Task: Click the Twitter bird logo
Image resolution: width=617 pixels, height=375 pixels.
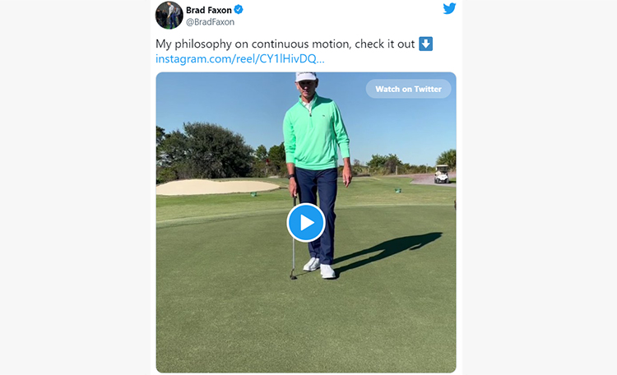Action: pos(449,8)
